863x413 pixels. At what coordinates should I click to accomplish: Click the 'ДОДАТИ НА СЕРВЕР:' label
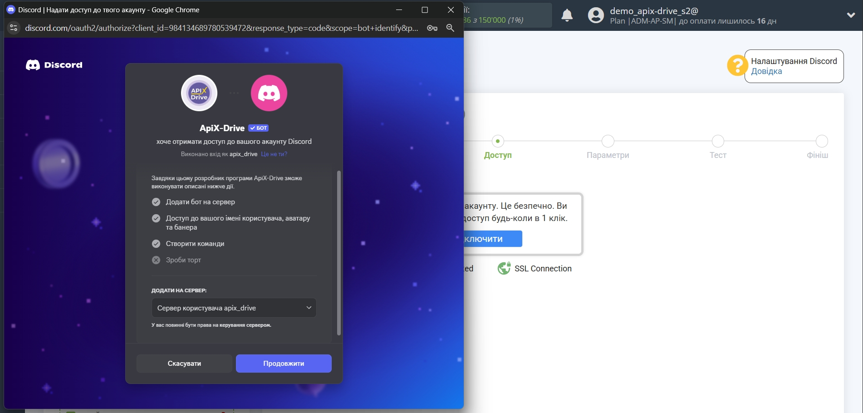pyautogui.click(x=179, y=290)
